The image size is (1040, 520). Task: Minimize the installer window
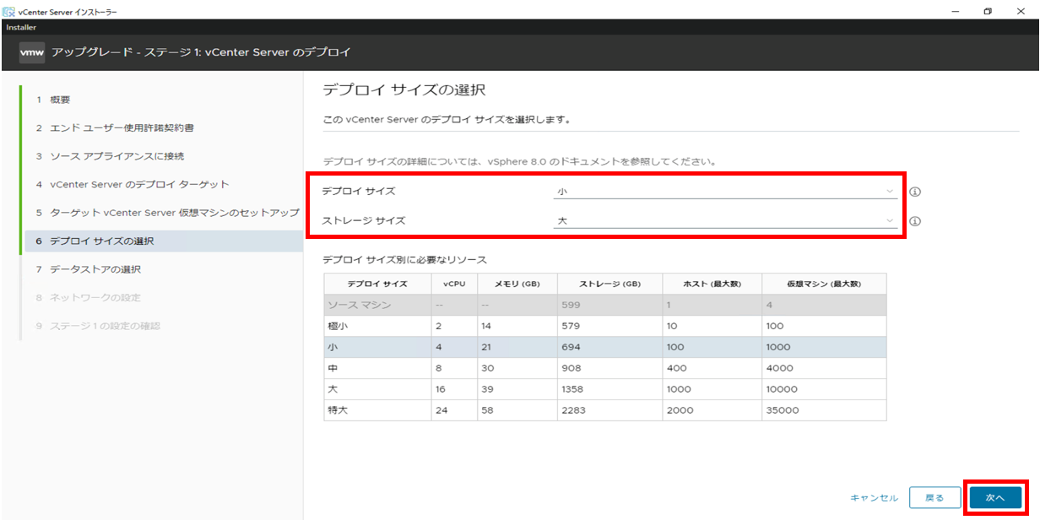click(x=955, y=12)
